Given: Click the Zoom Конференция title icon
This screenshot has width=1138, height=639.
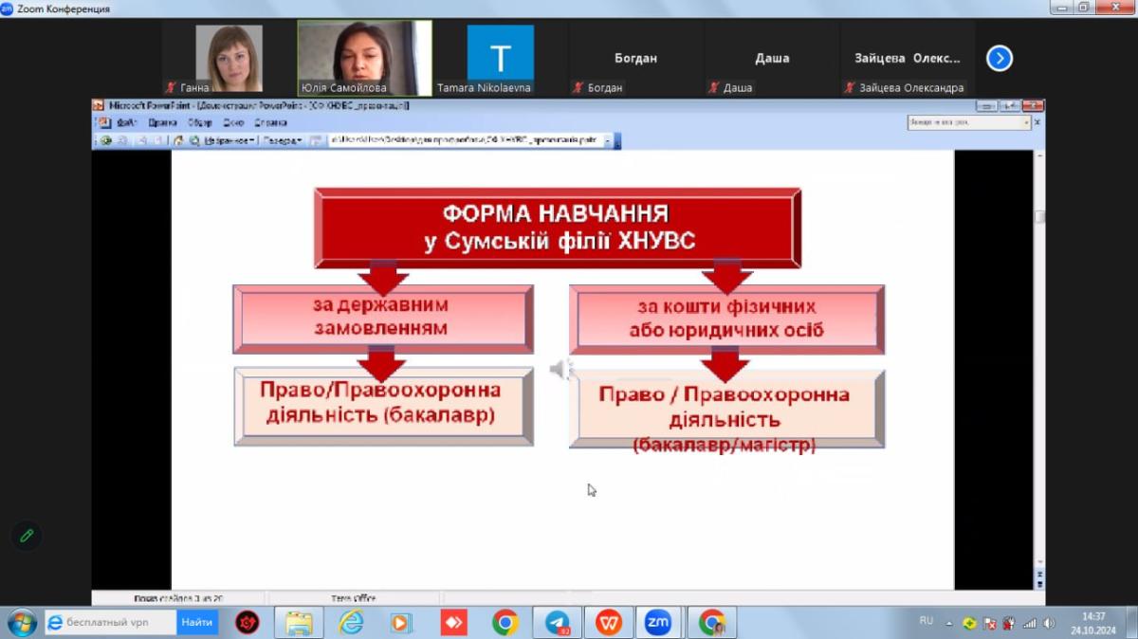Looking at the screenshot, I should [8, 9].
